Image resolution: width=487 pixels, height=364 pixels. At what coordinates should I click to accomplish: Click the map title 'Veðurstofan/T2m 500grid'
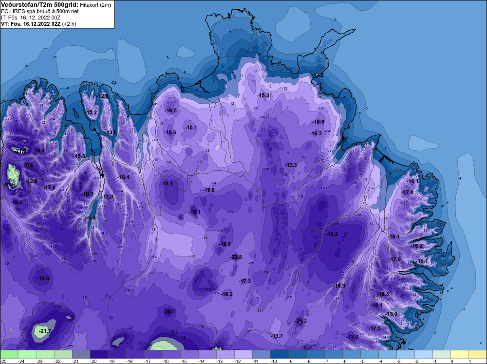tap(40, 5)
